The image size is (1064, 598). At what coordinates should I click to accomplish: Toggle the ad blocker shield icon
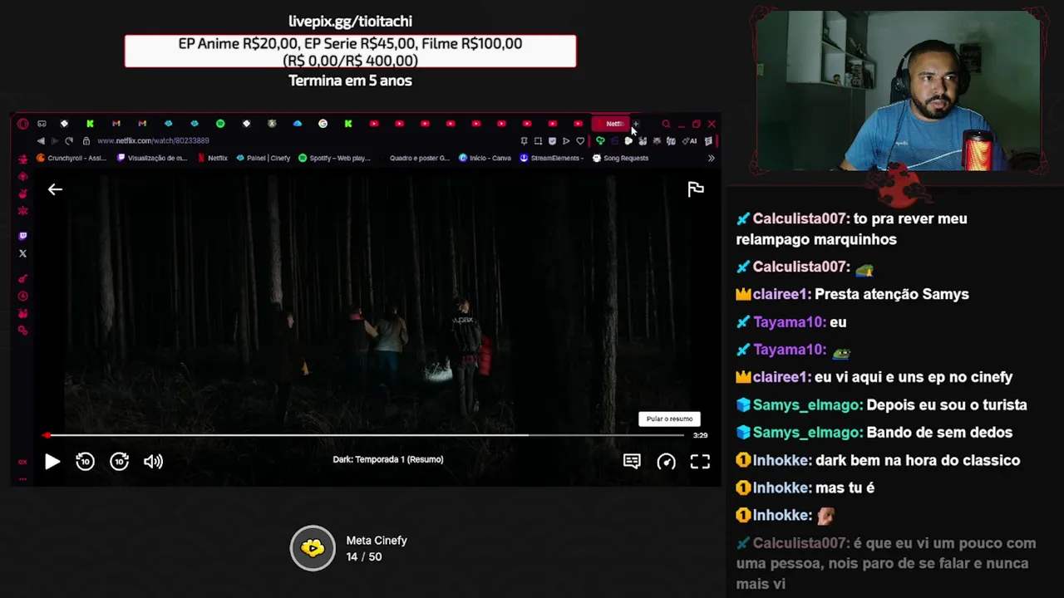(552, 141)
